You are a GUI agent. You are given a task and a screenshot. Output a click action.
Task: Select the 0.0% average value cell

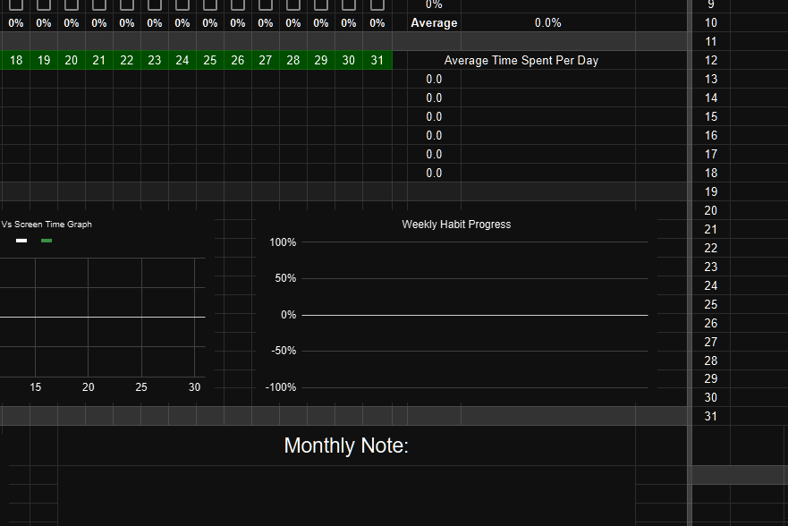pos(547,22)
